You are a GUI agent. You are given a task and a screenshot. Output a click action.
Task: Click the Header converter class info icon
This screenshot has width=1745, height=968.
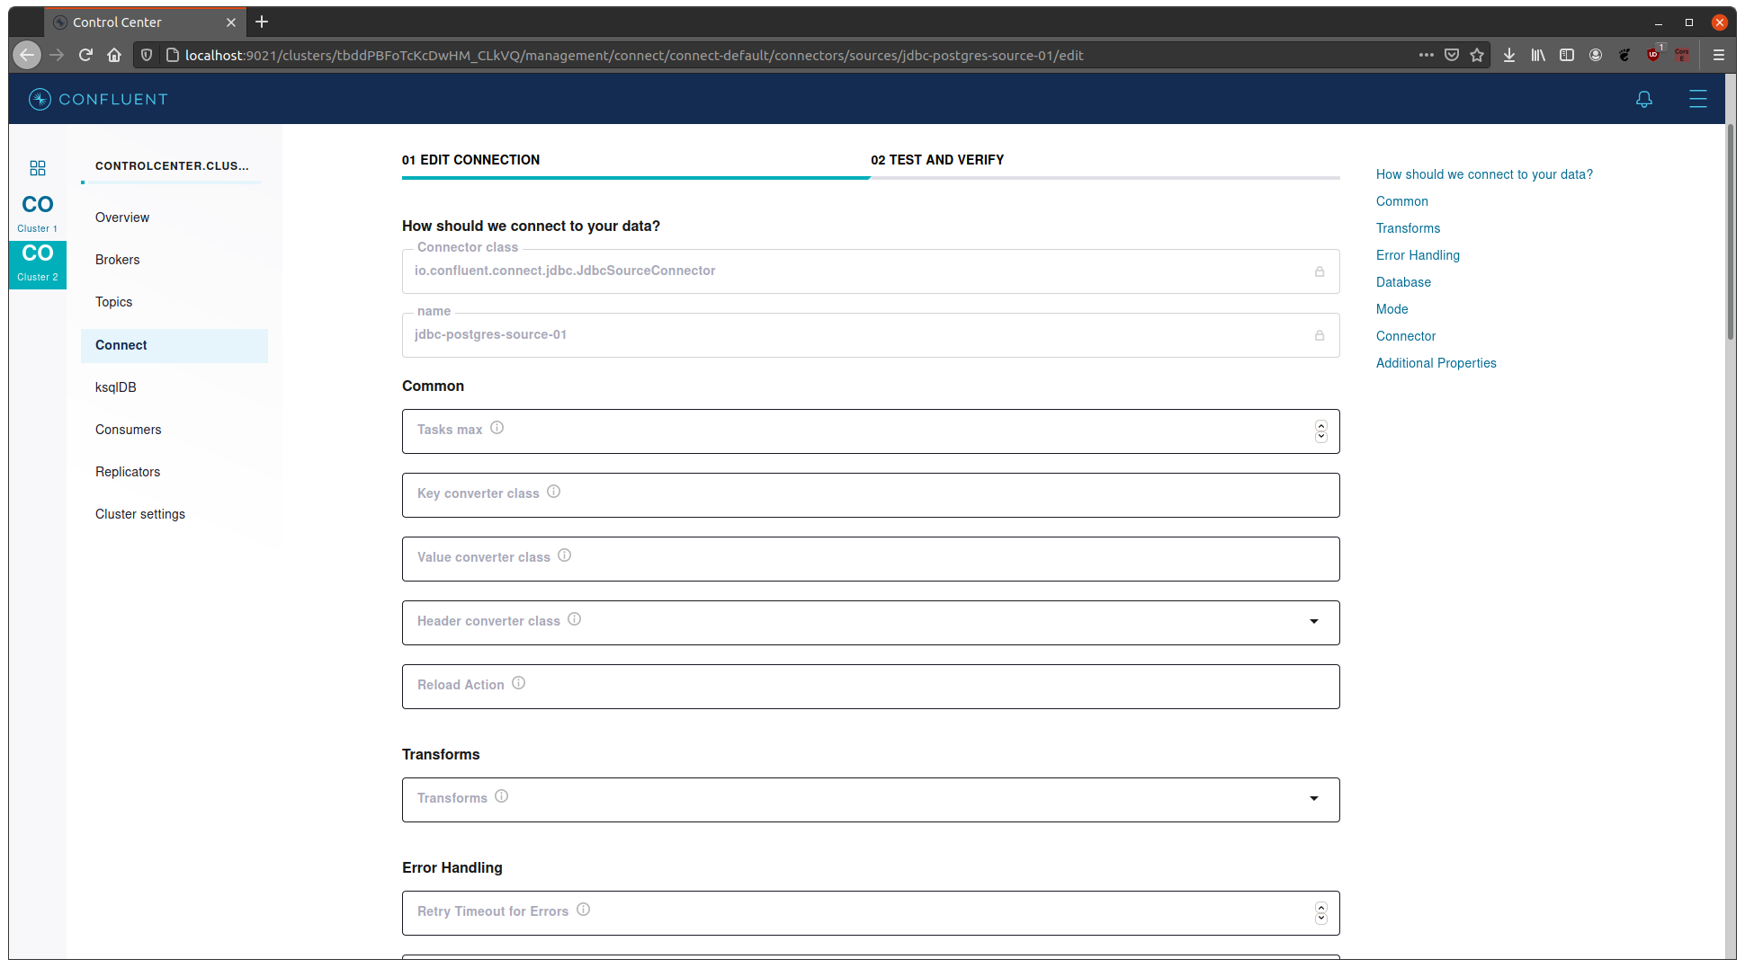point(575,619)
